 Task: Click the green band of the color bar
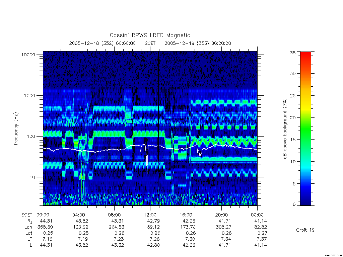tap(305, 131)
